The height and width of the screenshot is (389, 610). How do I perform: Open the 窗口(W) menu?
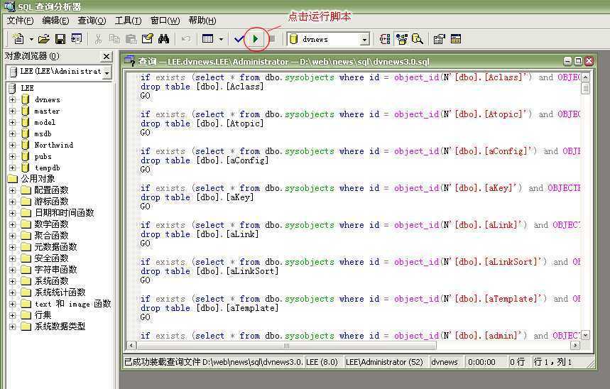point(165,21)
